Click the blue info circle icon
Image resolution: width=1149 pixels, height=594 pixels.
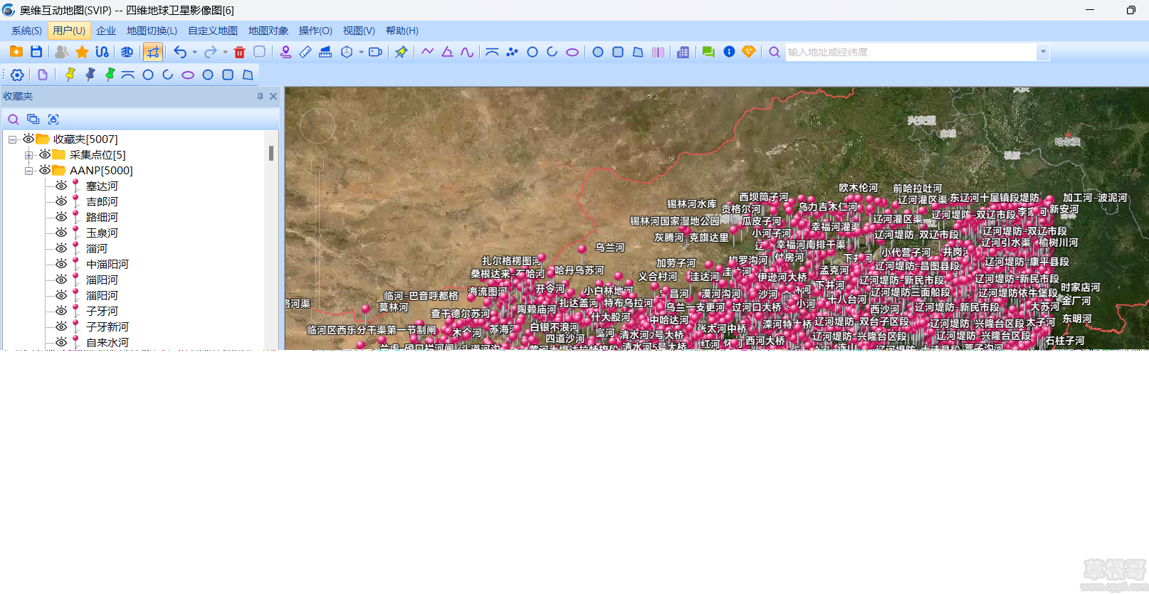coord(729,52)
